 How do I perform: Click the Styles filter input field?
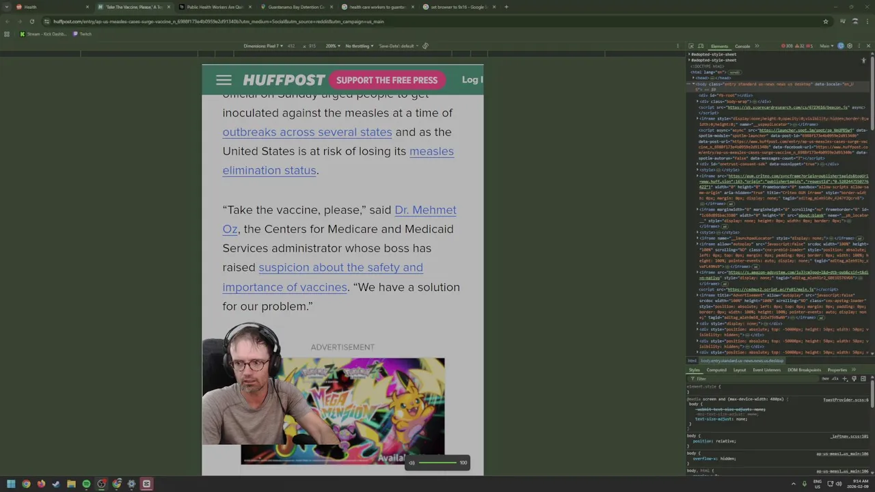click(752, 379)
